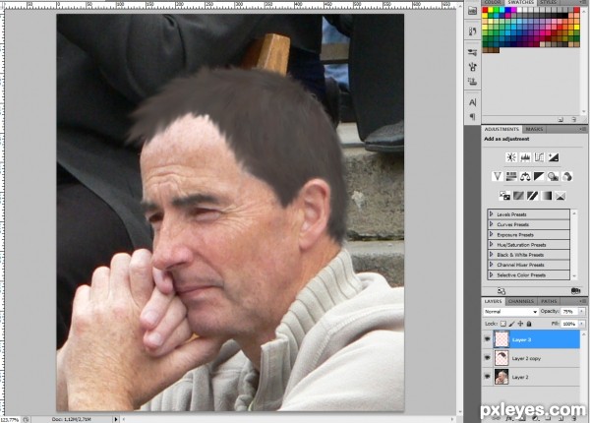Screen dimensions: 590x423
Task: Add a Levels adjustment
Action: click(525, 157)
